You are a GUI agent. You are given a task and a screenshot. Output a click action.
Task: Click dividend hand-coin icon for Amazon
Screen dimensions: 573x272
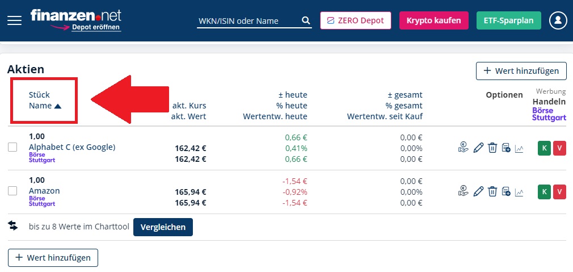click(464, 191)
